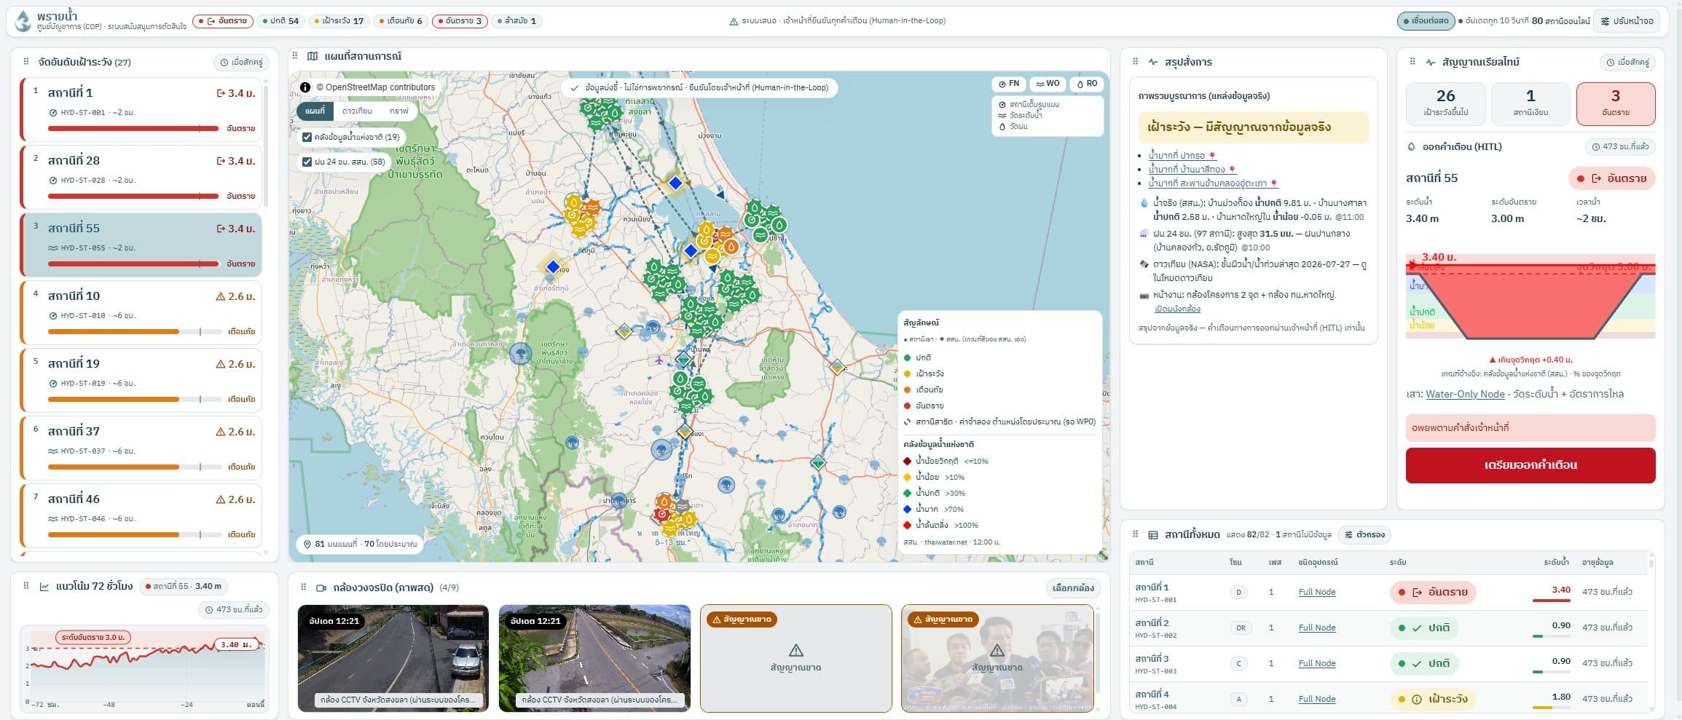Open third camera tile showing สัญญาณขาด
The height and width of the screenshot is (720, 1682).
[795, 658]
